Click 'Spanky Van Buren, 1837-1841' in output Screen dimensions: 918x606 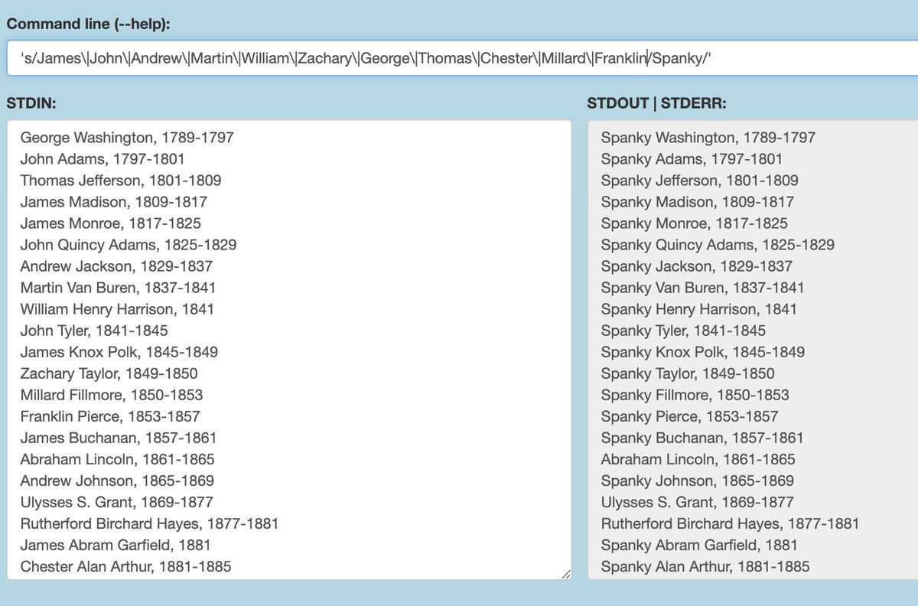703,288
